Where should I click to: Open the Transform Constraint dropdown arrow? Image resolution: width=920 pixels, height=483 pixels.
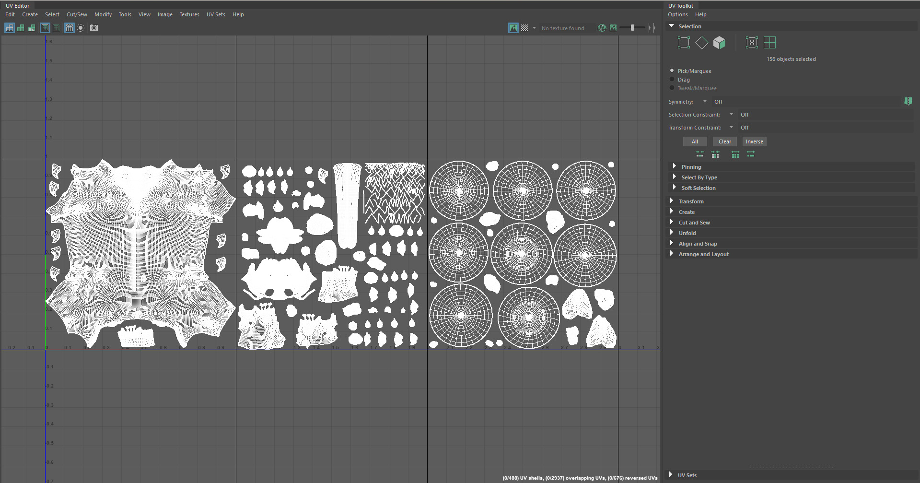731,127
